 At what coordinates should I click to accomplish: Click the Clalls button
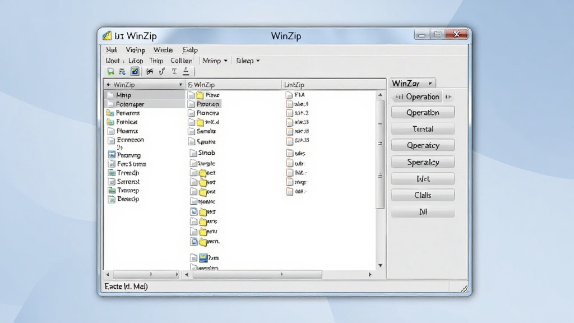(423, 195)
